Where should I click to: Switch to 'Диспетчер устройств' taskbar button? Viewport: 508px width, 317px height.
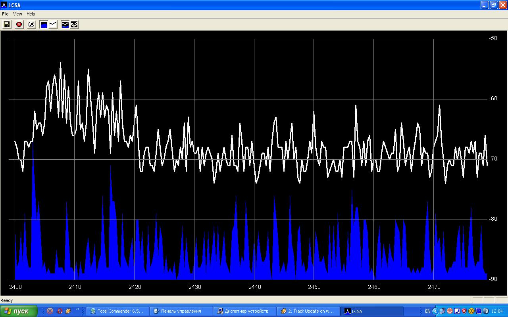pos(244,311)
